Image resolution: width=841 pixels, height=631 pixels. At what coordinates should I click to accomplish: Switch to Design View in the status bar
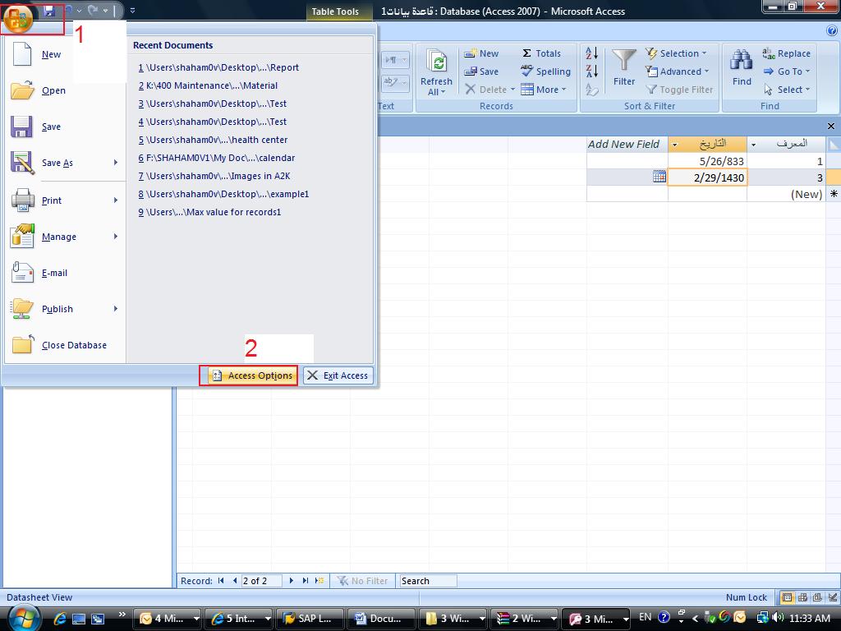(833, 597)
